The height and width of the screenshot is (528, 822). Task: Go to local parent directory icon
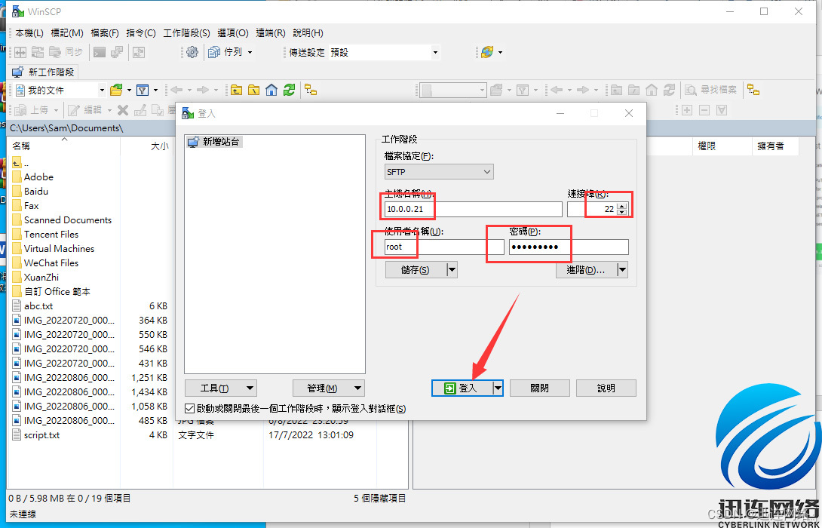pyautogui.click(x=237, y=91)
